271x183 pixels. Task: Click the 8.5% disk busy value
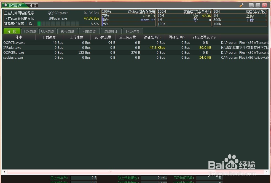click(95, 24)
